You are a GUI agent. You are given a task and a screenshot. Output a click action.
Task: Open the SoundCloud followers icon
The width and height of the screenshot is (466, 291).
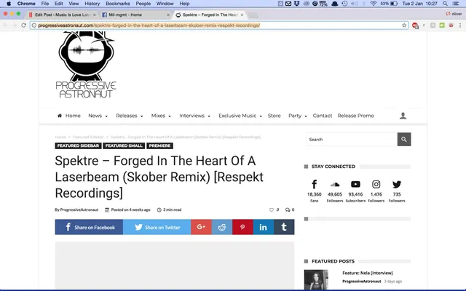[335, 184]
